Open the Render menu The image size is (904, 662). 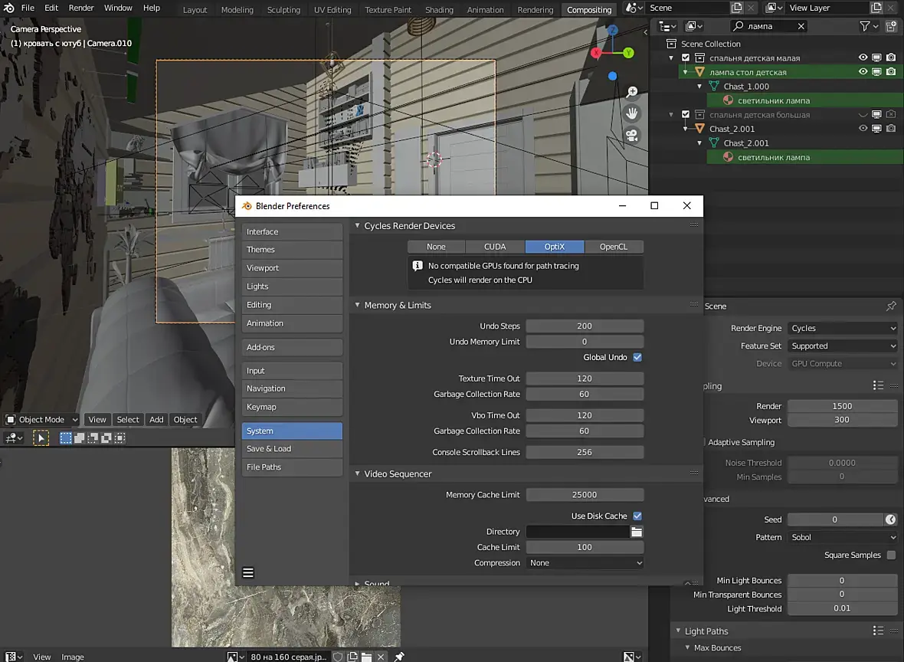click(x=81, y=8)
